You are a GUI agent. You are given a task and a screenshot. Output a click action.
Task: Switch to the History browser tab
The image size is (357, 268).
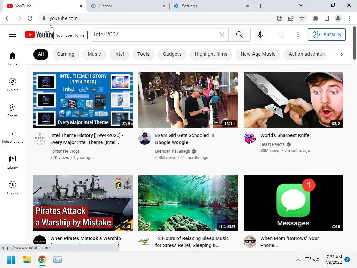128,6
